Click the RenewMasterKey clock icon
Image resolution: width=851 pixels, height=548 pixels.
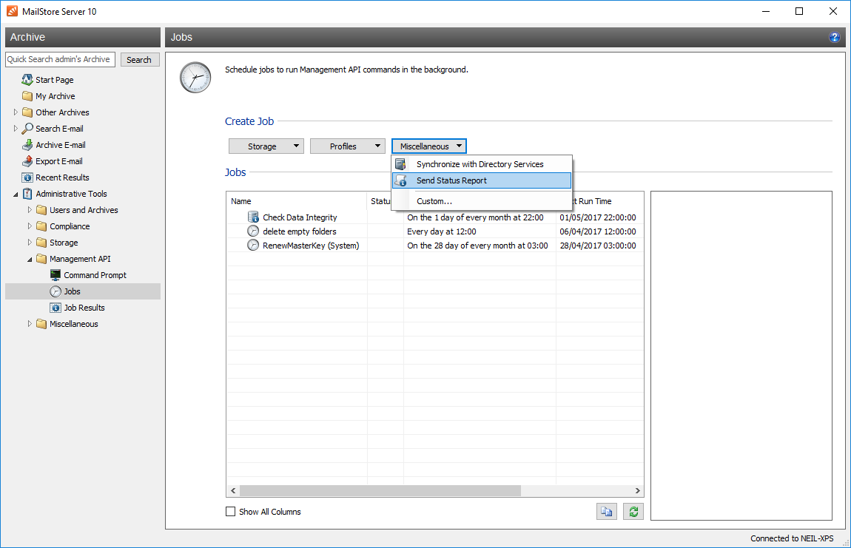253,246
